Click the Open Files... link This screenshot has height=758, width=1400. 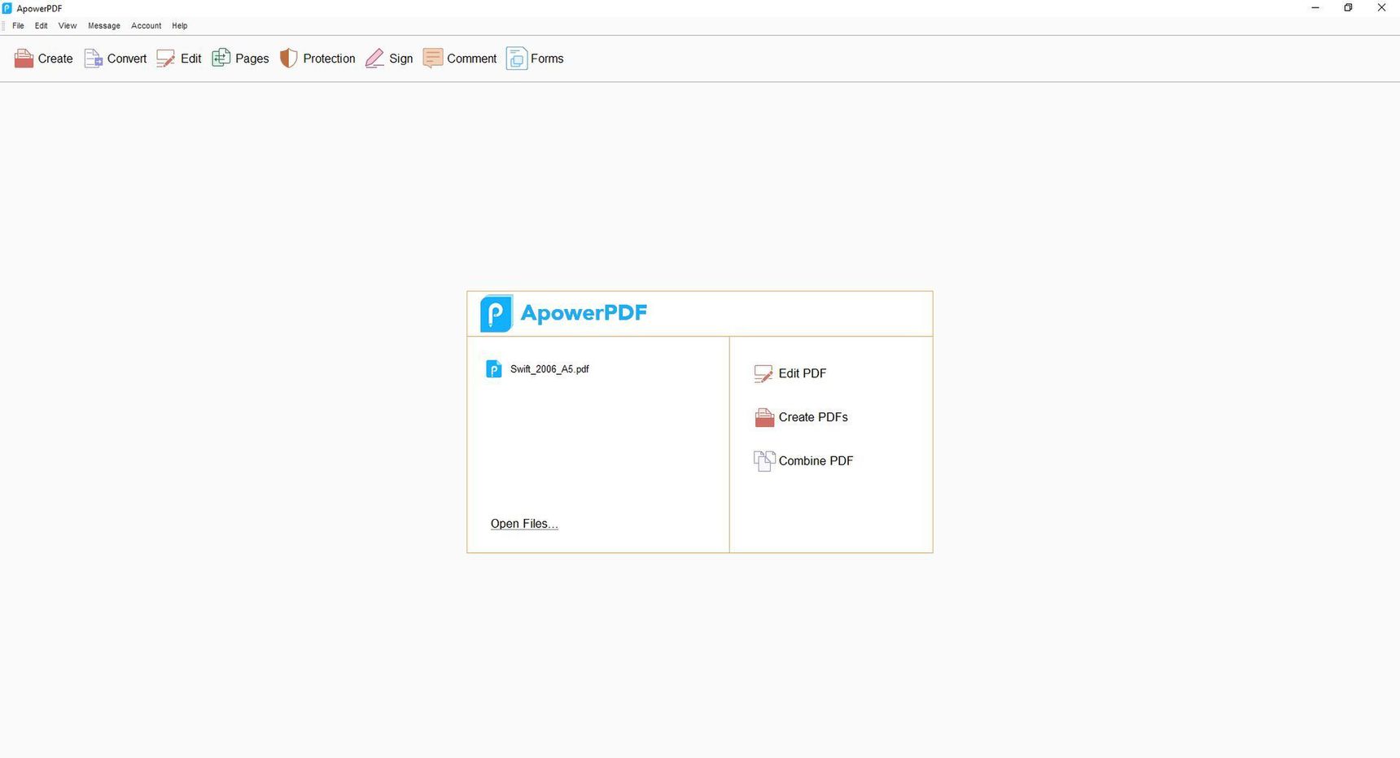coord(524,524)
